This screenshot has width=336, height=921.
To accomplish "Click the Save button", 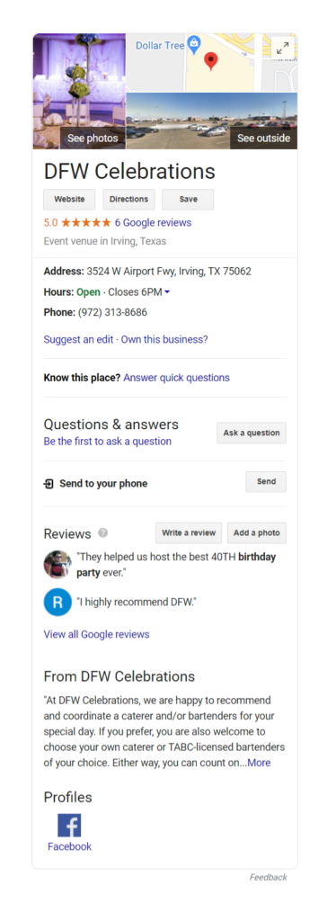I will coord(189,199).
